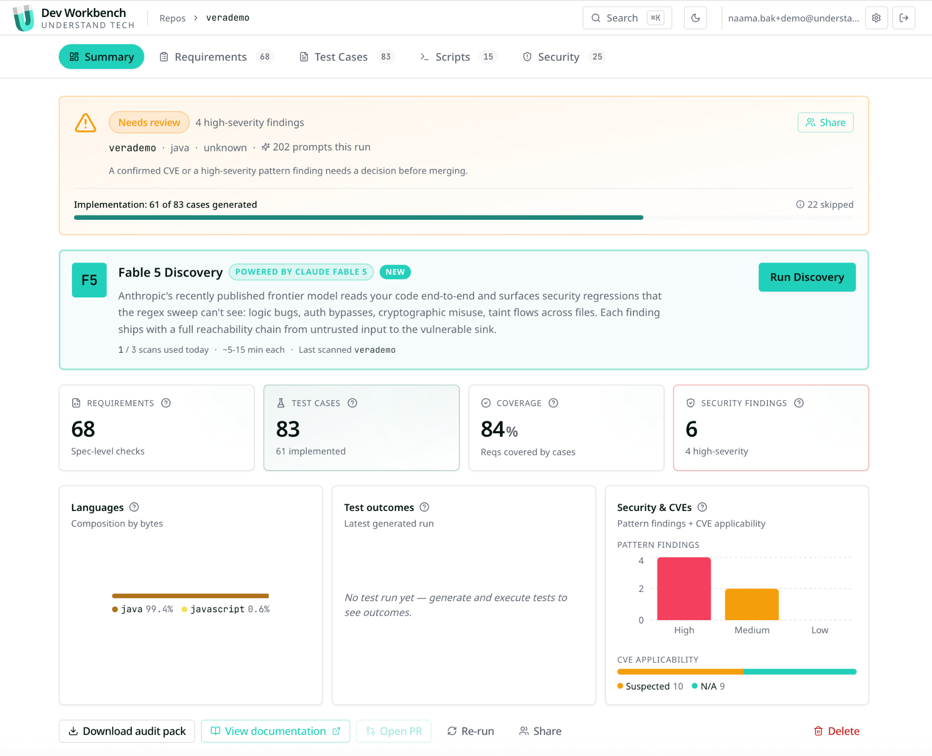Click the Test Cases flask icon
This screenshot has height=756, width=932.
(x=281, y=403)
